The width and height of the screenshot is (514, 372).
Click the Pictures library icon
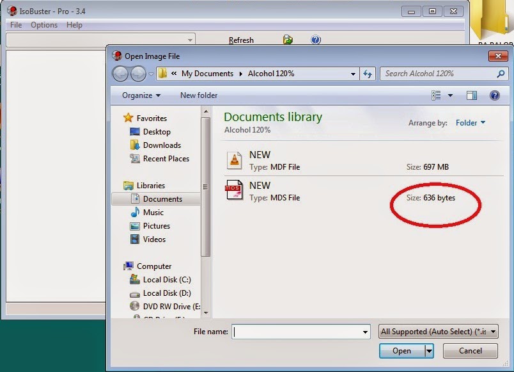pyautogui.click(x=135, y=226)
